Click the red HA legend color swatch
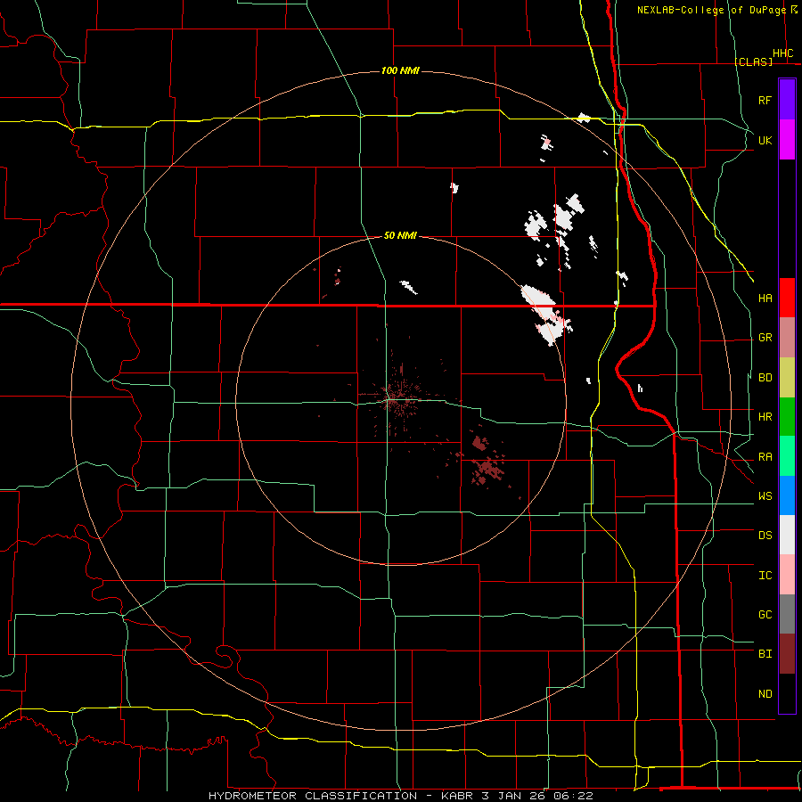 tap(787, 298)
